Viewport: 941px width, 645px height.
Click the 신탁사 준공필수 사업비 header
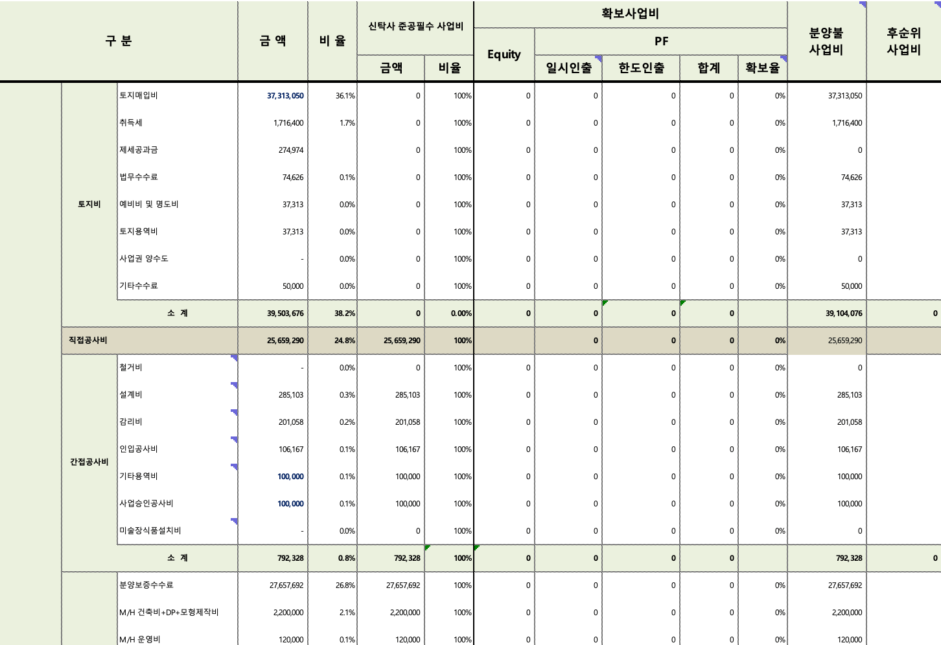[x=415, y=27]
